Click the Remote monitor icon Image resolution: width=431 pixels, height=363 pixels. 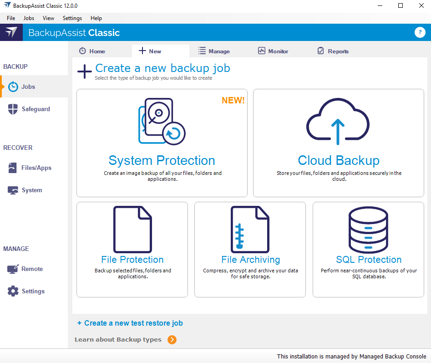click(x=13, y=269)
